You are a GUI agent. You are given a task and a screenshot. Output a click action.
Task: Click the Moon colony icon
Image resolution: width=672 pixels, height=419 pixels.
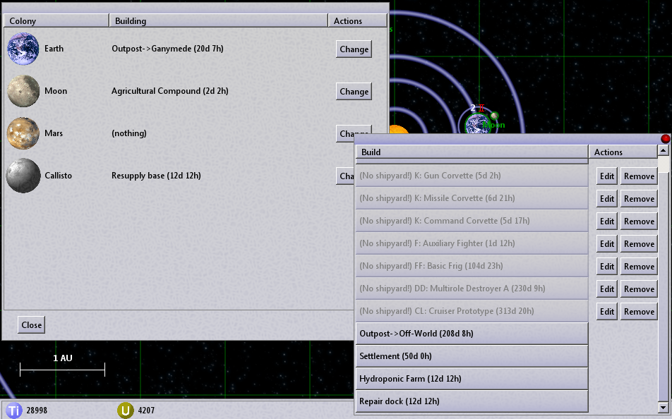pyautogui.click(x=23, y=92)
